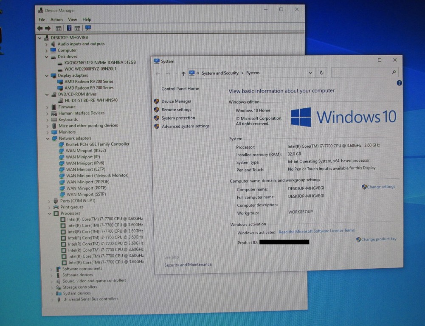The height and width of the screenshot is (326, 425).
Task: Select the first Intel Core i7-7700 processor entry
Action: pos(105,219)
